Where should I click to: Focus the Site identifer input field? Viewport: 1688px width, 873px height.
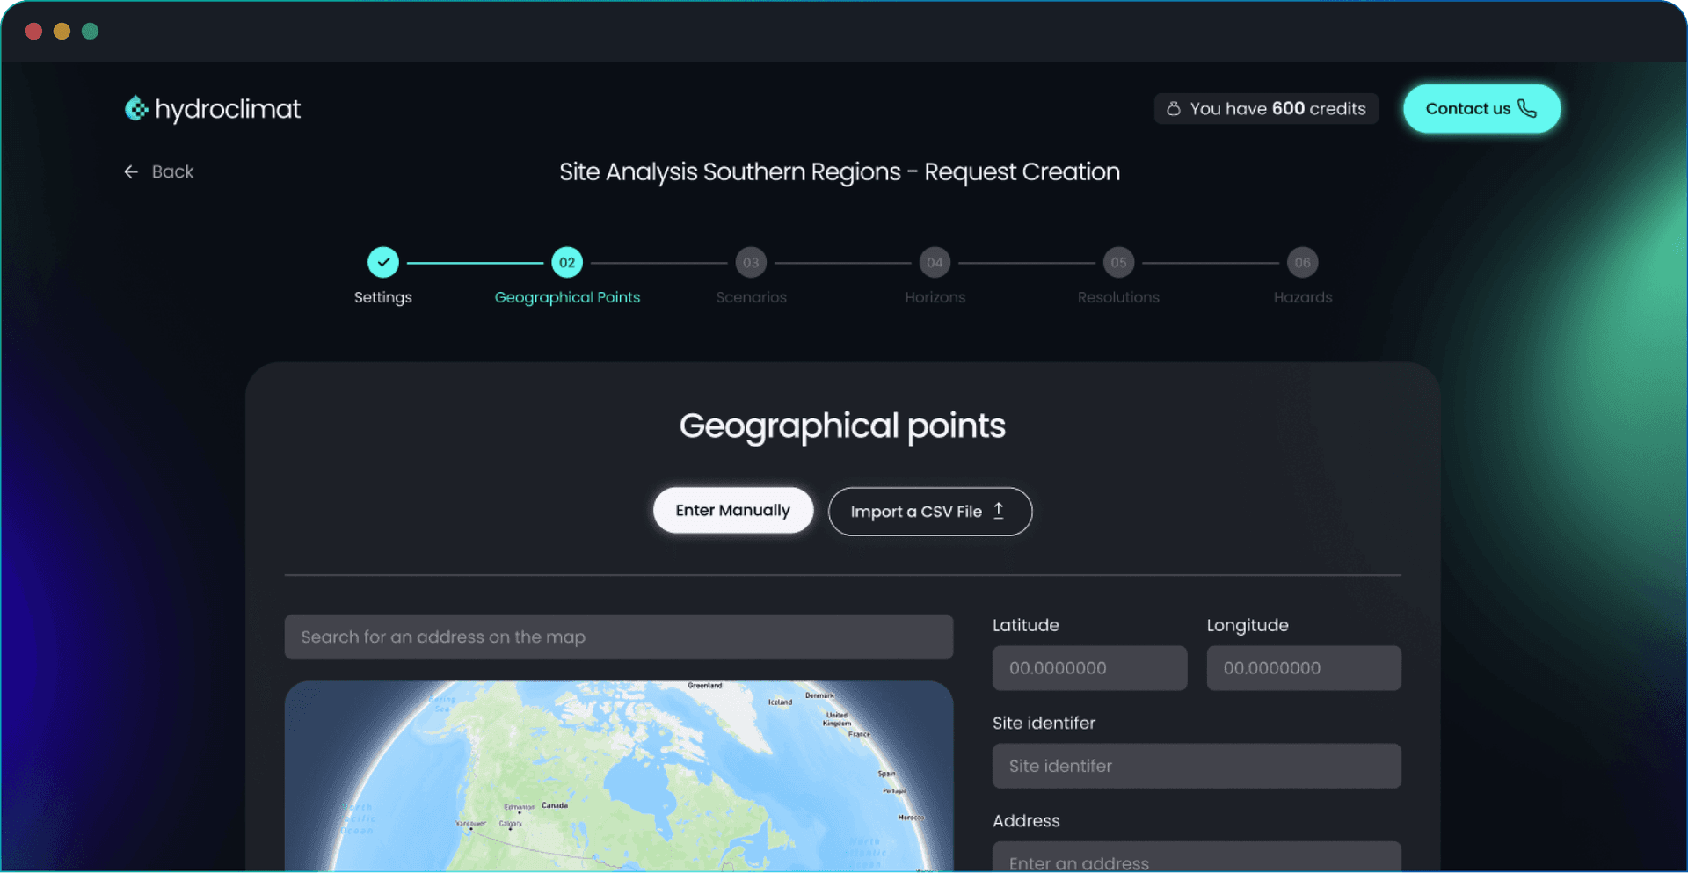point(1197,766)
